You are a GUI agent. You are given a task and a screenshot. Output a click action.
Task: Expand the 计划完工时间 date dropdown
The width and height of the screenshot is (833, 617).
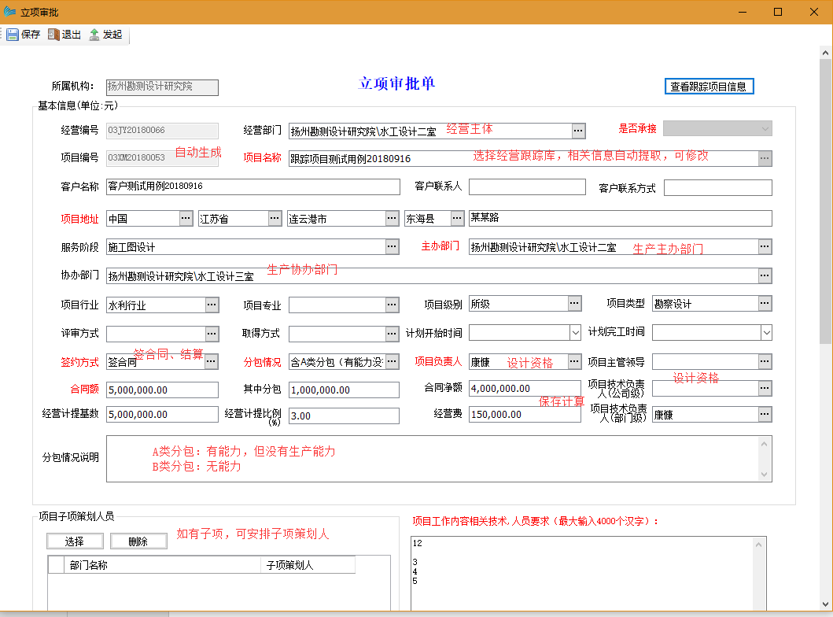(766, 333)
